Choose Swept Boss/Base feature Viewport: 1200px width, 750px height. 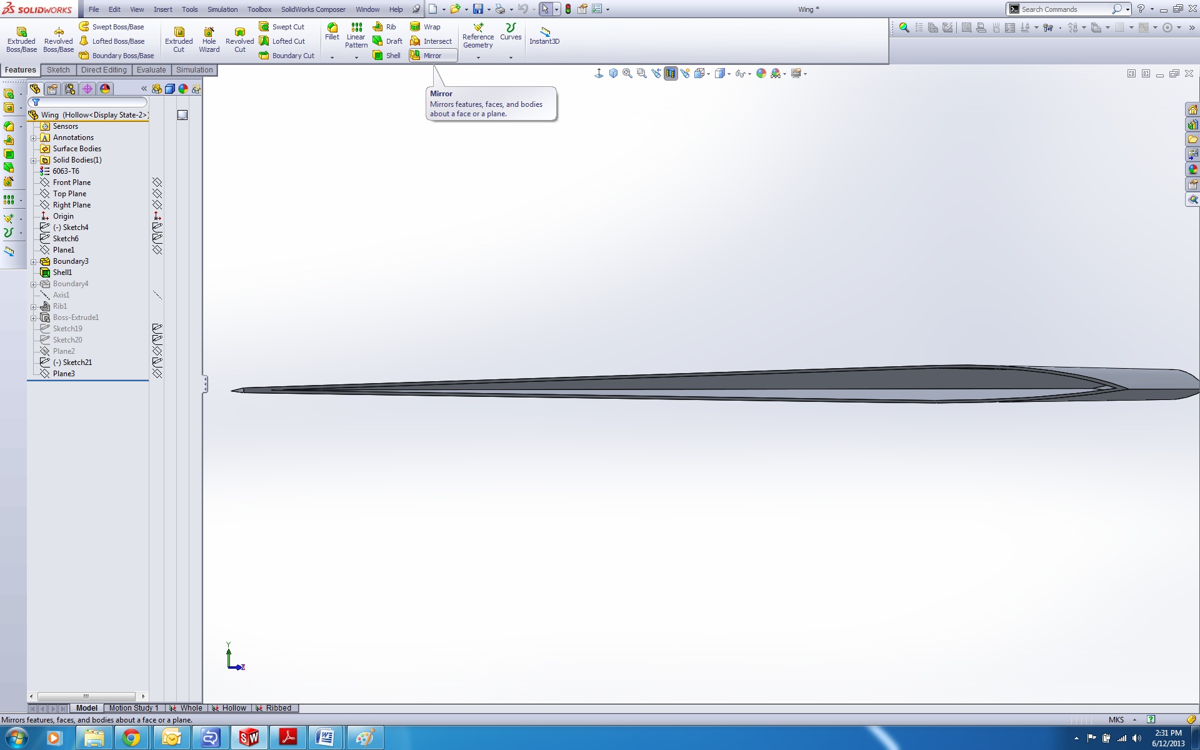click(x=112, y=27)
